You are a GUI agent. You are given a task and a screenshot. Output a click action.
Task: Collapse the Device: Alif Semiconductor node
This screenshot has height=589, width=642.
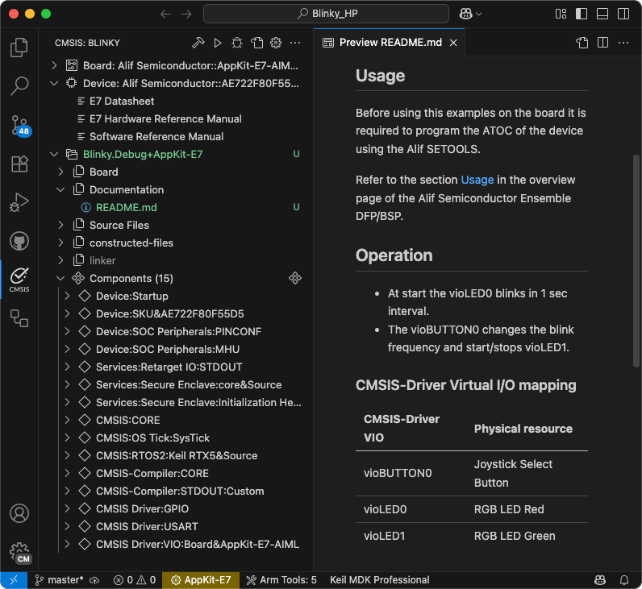click(x=54, y=84)
